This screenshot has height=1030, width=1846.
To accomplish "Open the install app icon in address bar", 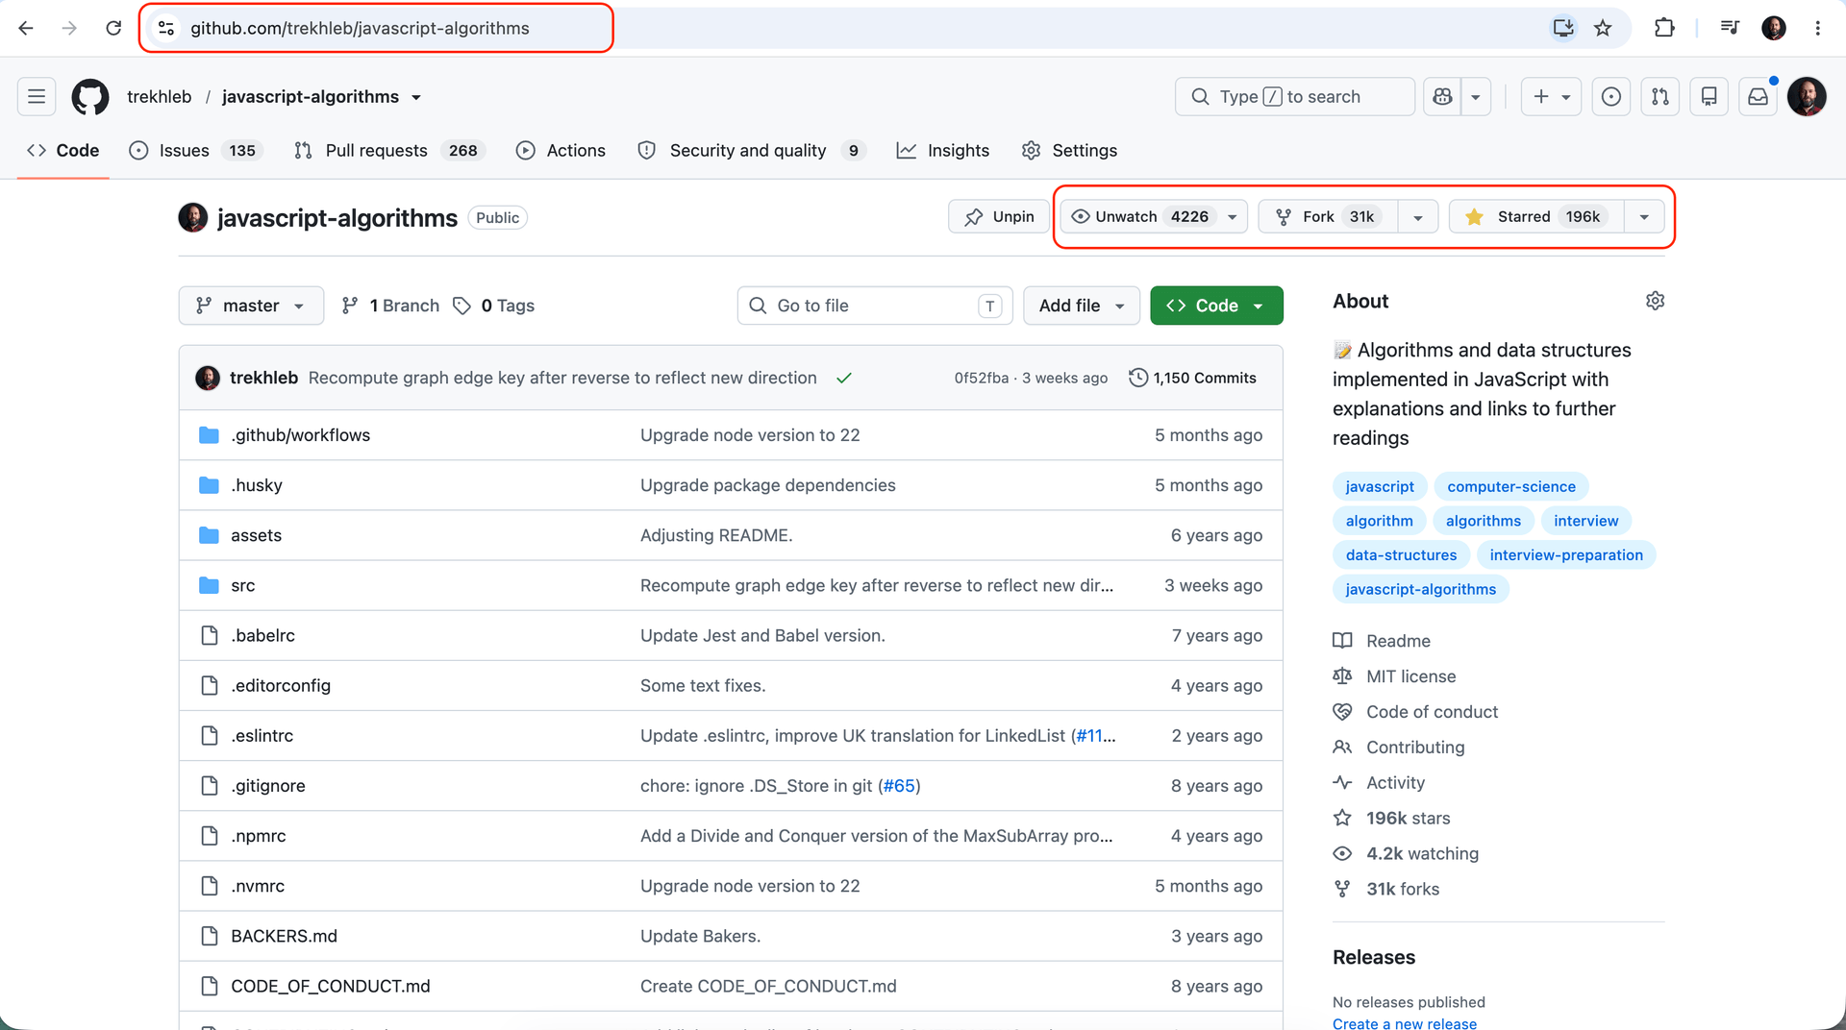I will point(1563,28).
